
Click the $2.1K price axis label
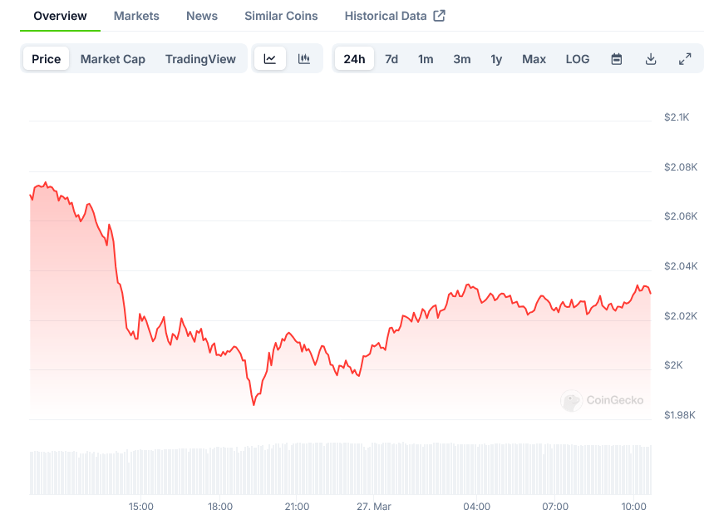(x=677, y=117)
